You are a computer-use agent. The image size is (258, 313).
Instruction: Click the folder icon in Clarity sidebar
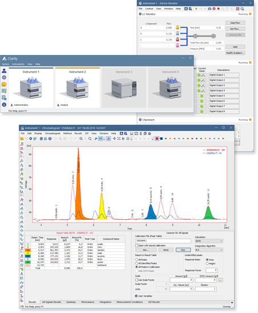click(4, 84)
